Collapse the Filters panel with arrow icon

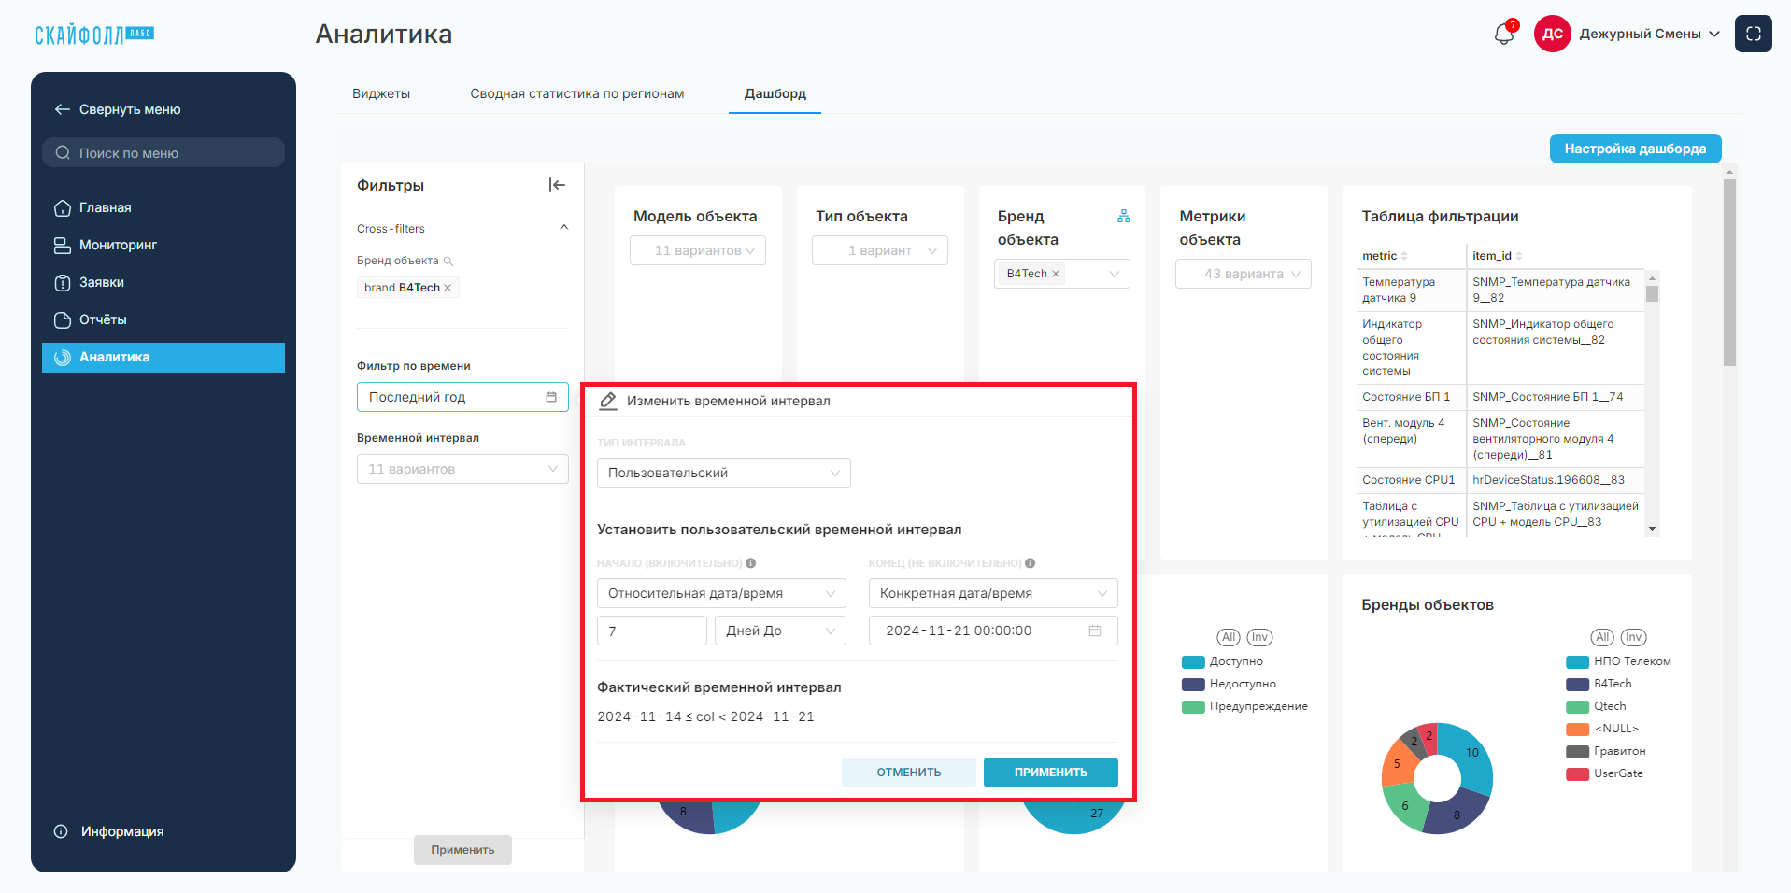(x=557, y=185)
